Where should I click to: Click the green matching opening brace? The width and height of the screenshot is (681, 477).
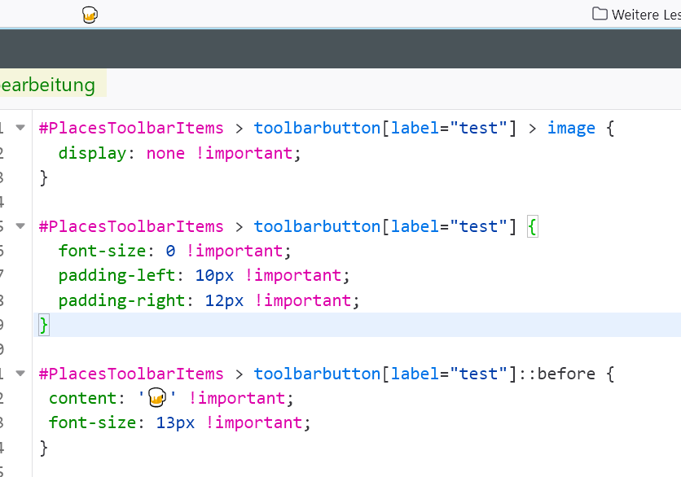point(533,226)
